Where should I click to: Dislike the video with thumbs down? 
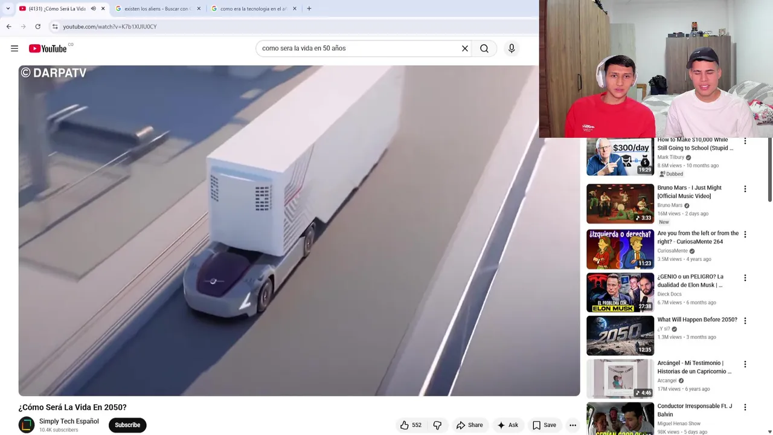pos(437,425)
